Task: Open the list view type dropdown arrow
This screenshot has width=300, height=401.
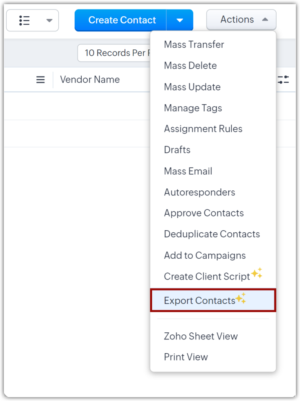Action: pyautogui.click(x=49, y=21)
